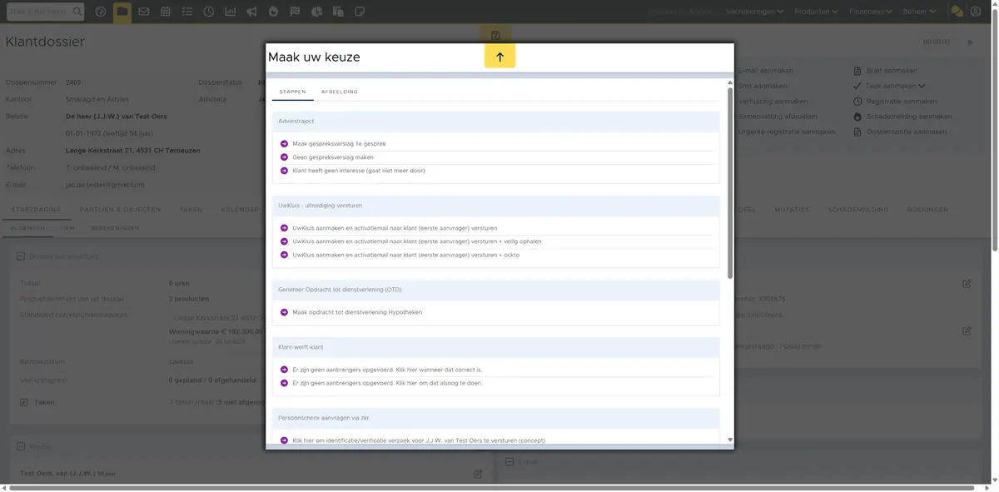Open the task checklist icon in top toolbar
999x492 pixels.
(x=186, y=12)
